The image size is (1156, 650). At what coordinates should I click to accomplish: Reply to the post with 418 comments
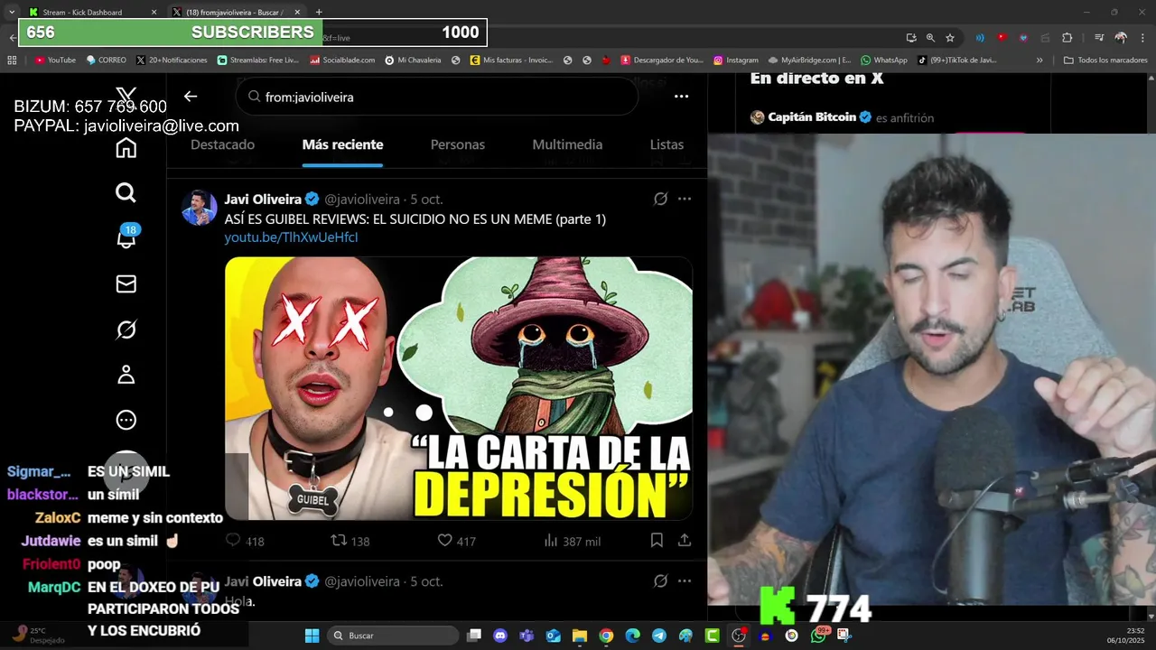(233, 540)
